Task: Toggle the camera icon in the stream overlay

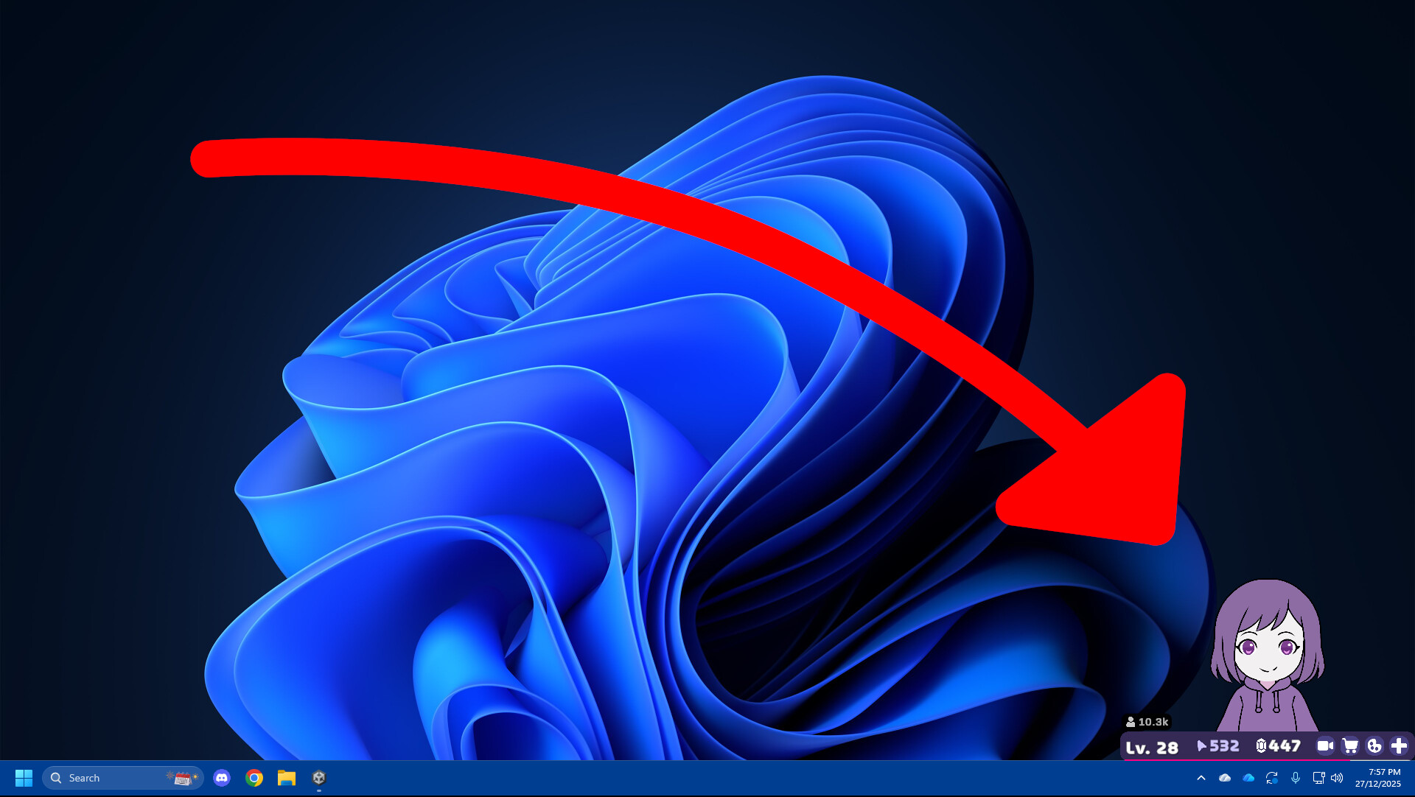Action: click(1325, 746)
